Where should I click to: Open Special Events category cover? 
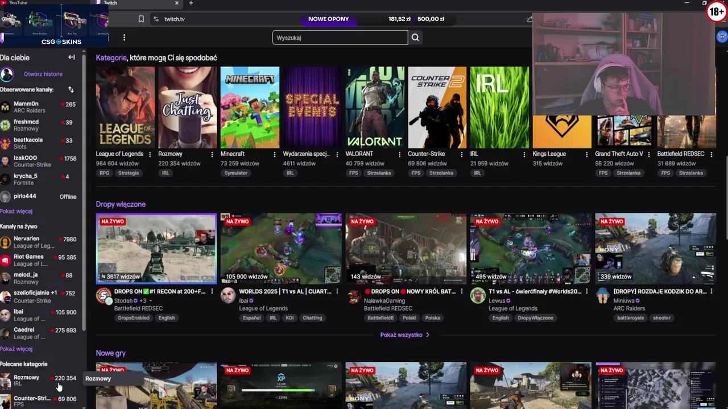312,107
